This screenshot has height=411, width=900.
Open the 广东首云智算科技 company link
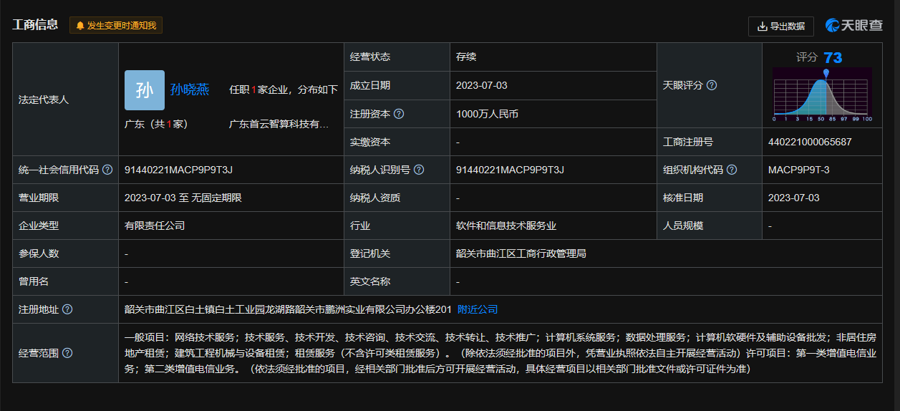coord(279,124)
